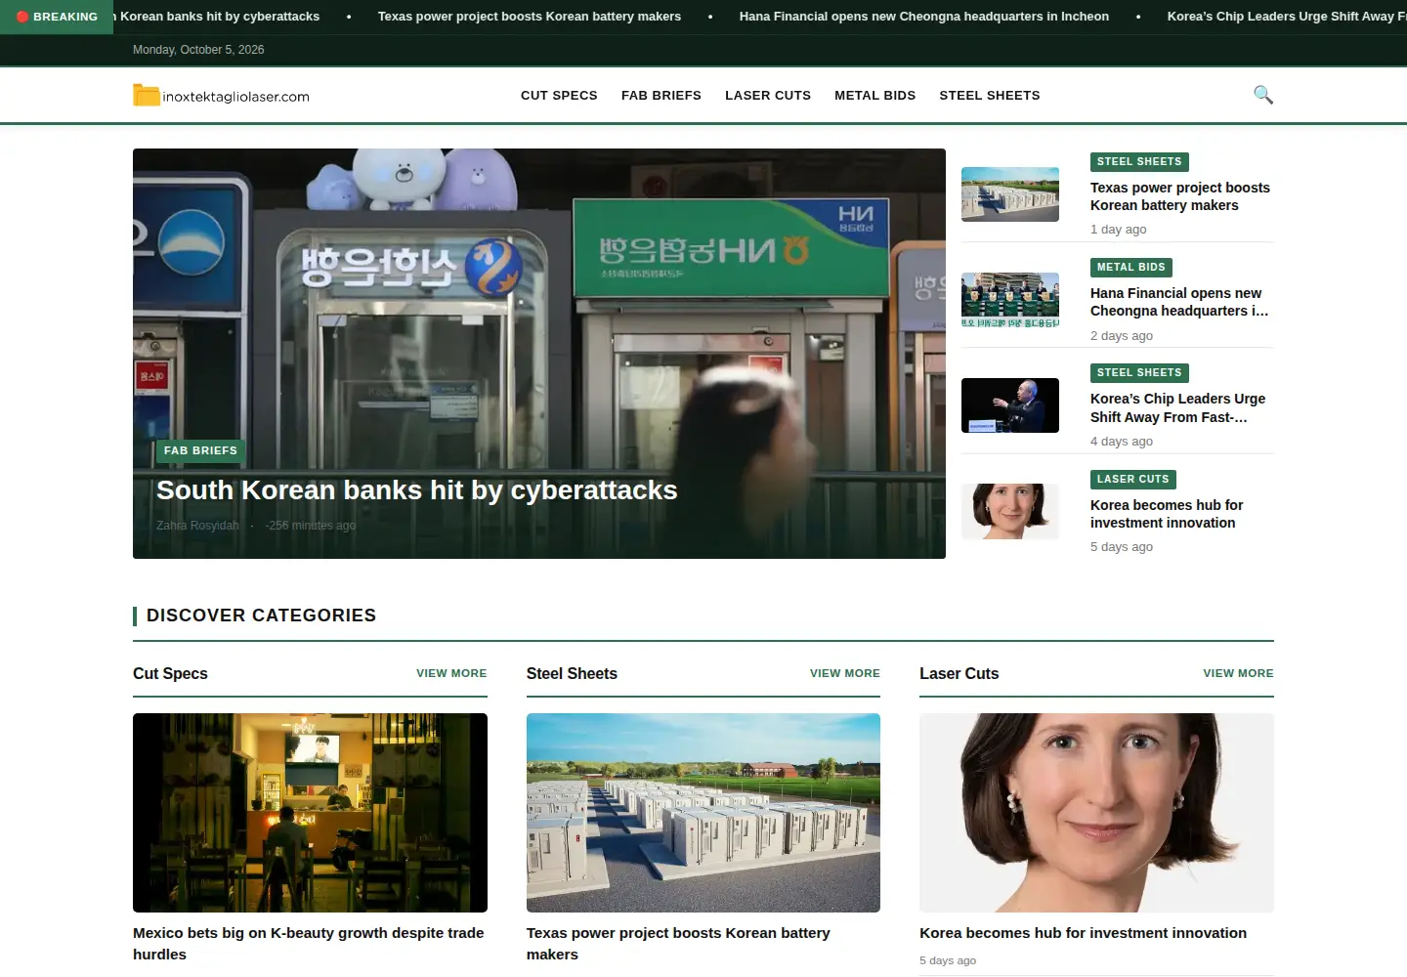Click the date Monday, October 5, 2026
Screen dimensions: 1407x977
pyautogui.click(x=198, y=50)
